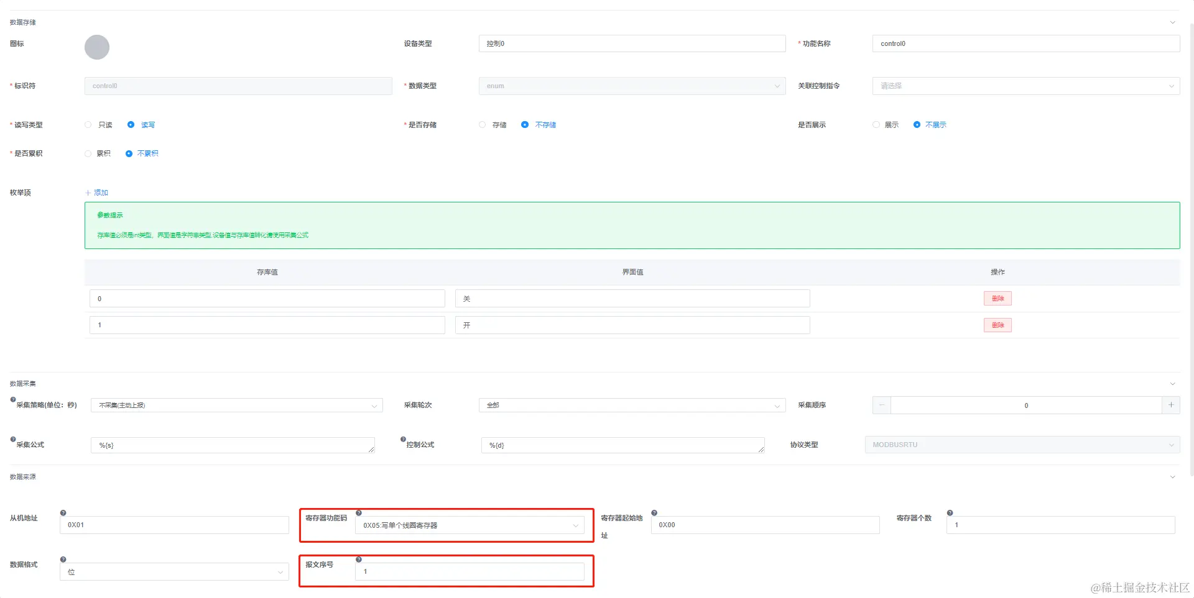Click 添加 to add an enum item

click(x=96, y=193)
